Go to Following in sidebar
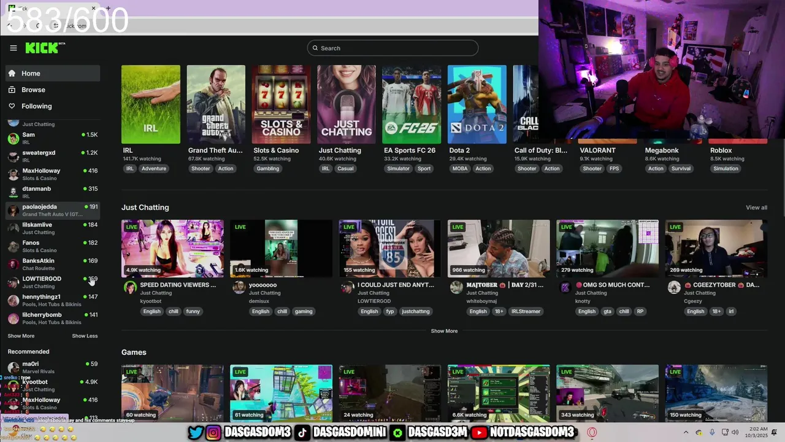 tap(53, 106)
